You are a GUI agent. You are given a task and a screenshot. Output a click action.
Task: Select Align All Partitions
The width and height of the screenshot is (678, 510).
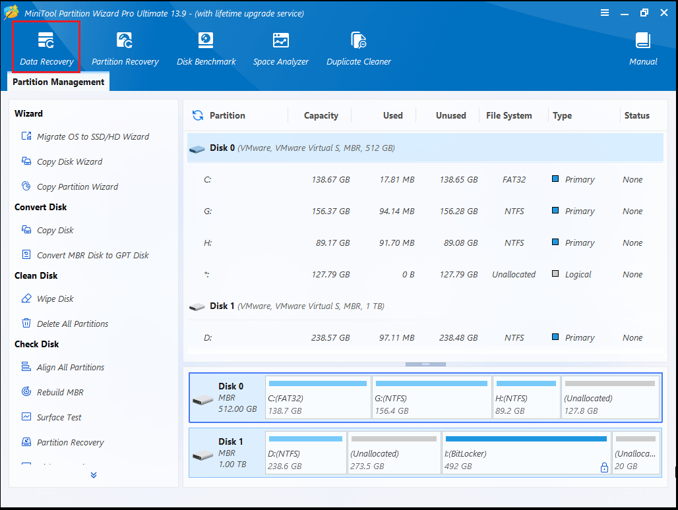coord(63,368)
